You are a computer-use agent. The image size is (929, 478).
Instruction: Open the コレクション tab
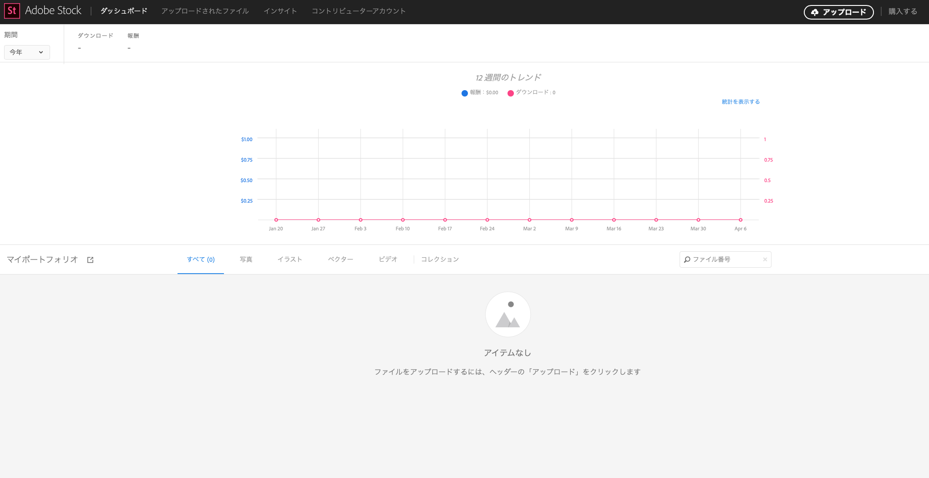point(440,259)
